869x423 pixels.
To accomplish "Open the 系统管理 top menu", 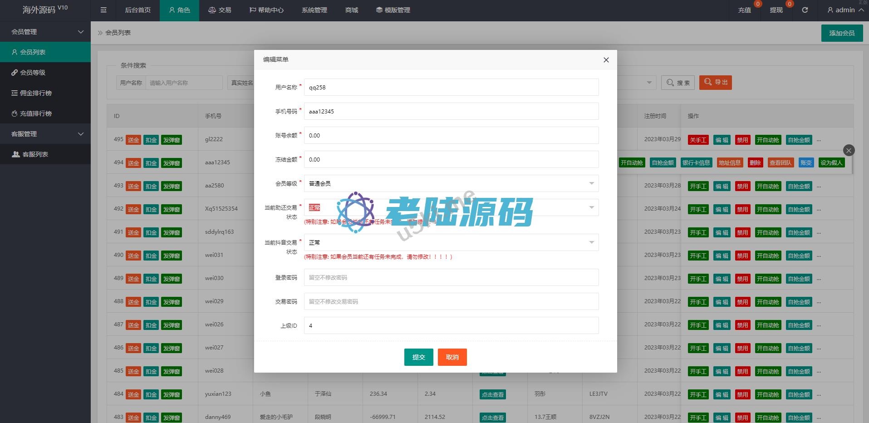I will (314, 10).
